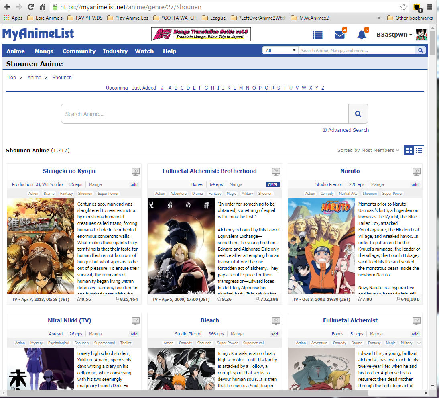Open the Anime nav menu

click(16, 51)
